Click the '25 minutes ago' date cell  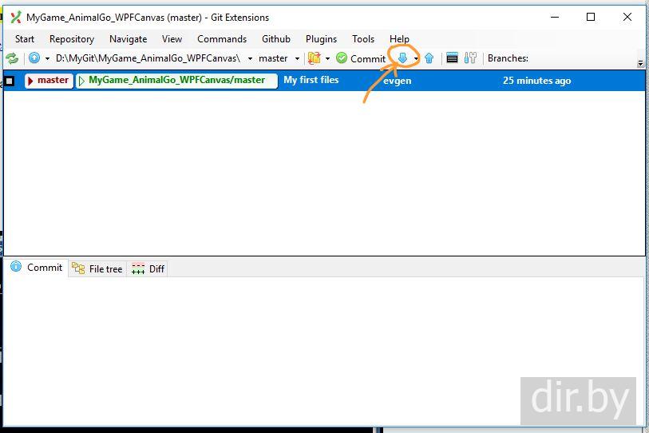tap(536, 81)
